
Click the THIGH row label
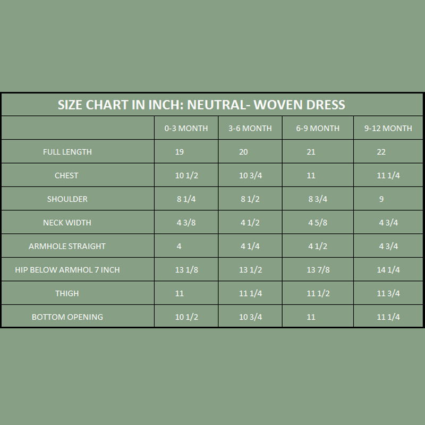pos(67,293)
